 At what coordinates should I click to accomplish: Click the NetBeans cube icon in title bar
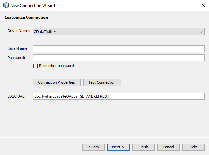[6, 6]
